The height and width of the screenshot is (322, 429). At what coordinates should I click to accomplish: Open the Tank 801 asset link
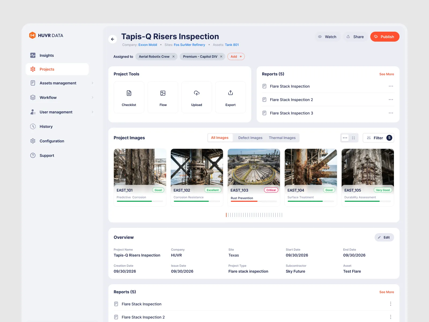tap(232, 45)
